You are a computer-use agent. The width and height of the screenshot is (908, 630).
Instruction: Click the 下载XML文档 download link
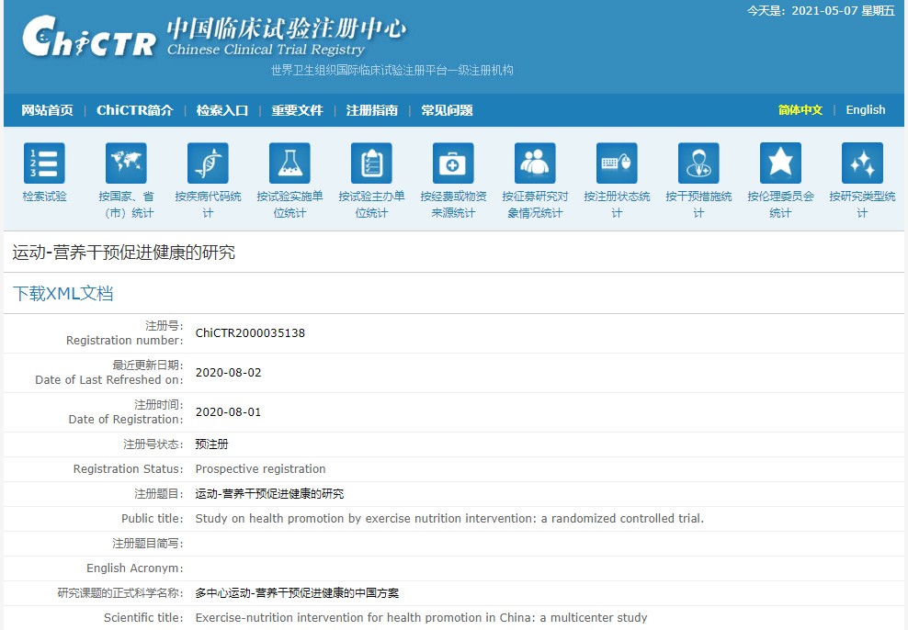(63, 293)
